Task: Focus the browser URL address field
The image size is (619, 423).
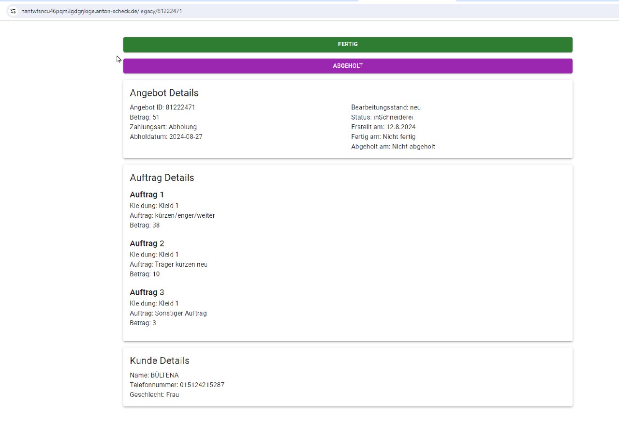Action: 193,11
